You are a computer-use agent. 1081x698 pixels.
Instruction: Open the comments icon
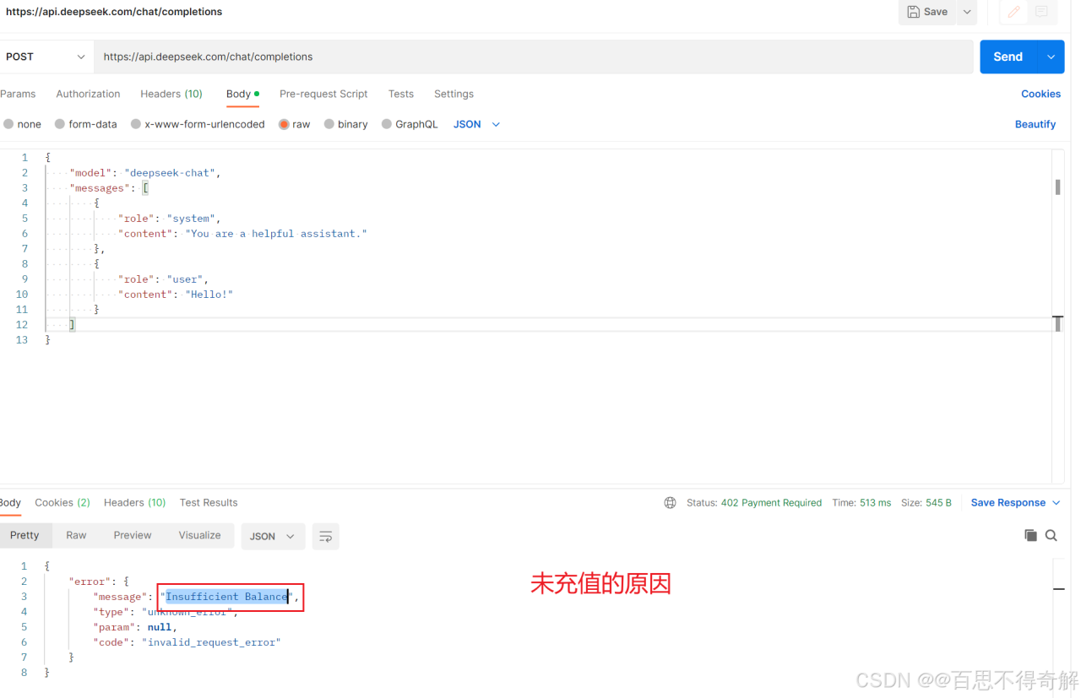pyautogui.click(x=1041, y=12)
